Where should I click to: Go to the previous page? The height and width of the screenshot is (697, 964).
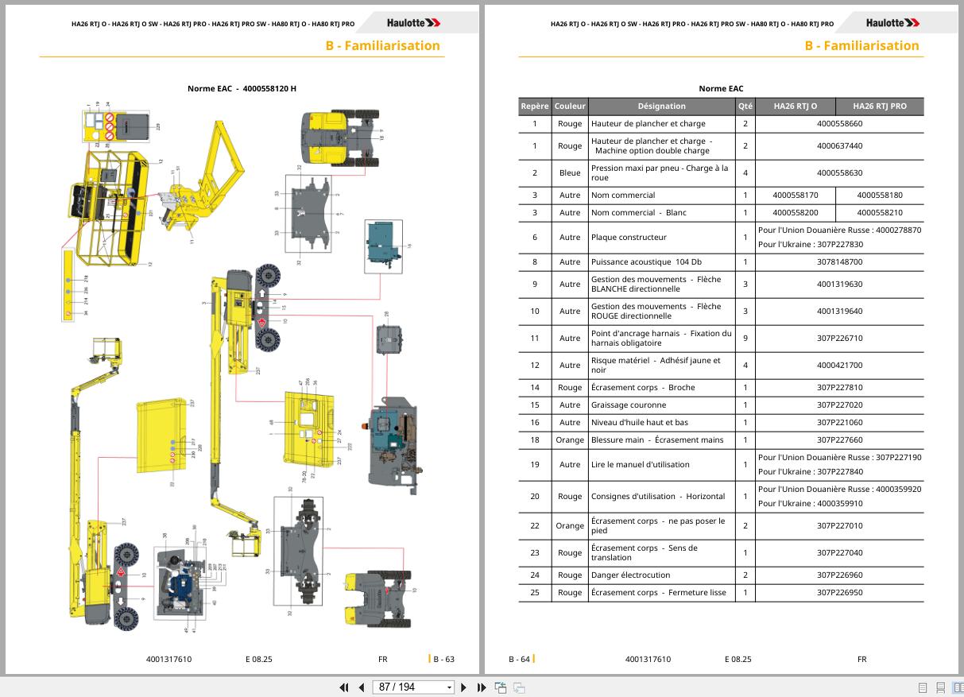pyautogui.click(x=362, y=687)
